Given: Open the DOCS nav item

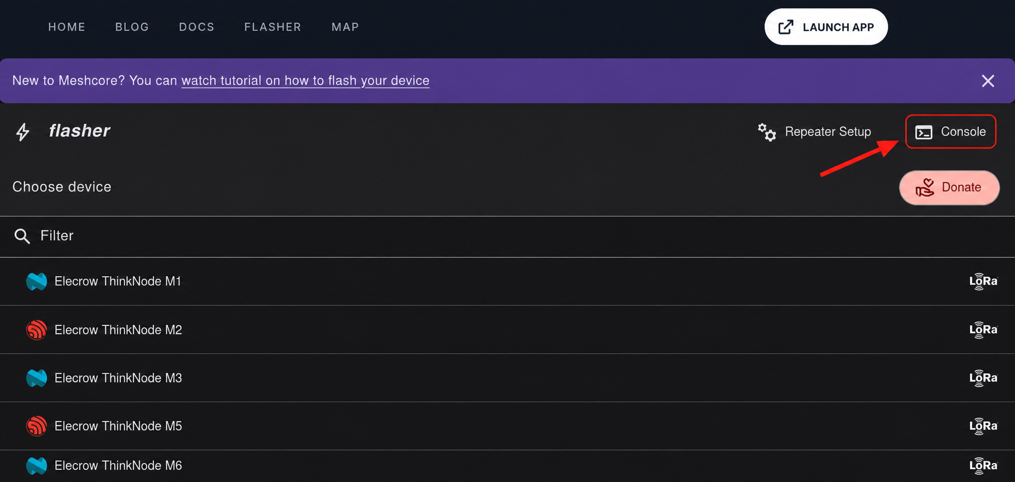Looking at the screenshot, I should pyautogui.click(x=197, y=27).
